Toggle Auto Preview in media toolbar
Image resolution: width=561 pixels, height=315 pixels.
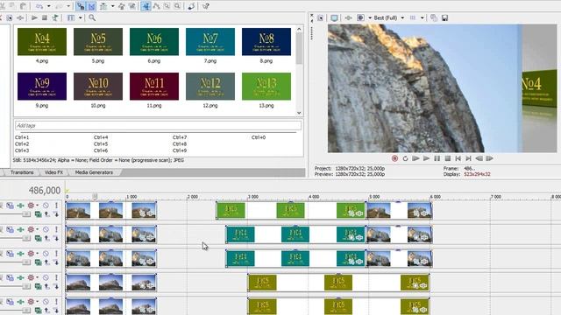pyautogui.click(x=55, y=17)
